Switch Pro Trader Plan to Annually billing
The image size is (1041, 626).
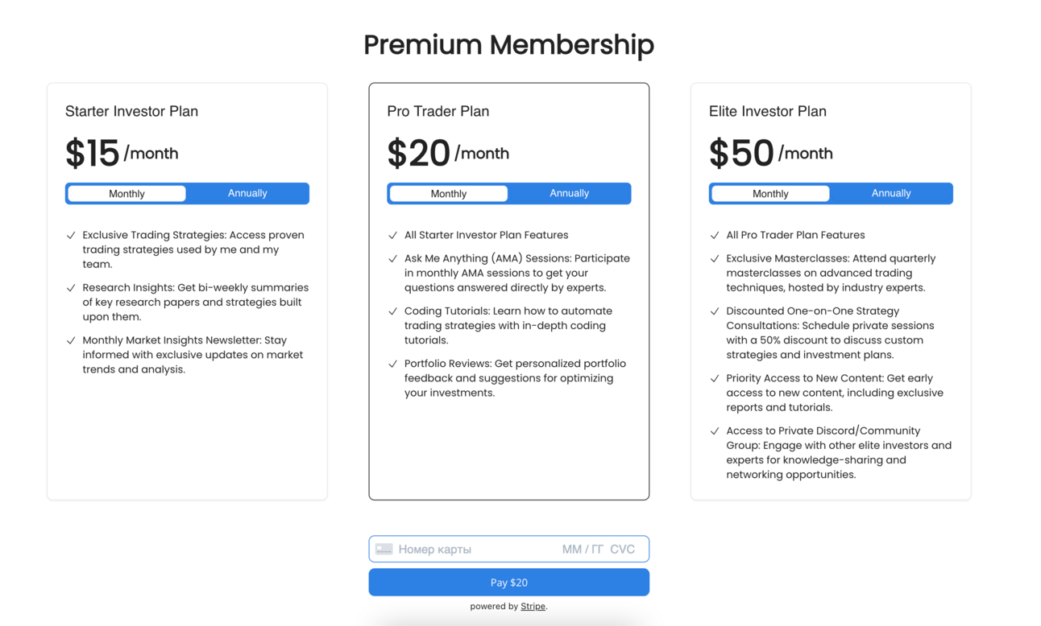click(x=569, y=193)
